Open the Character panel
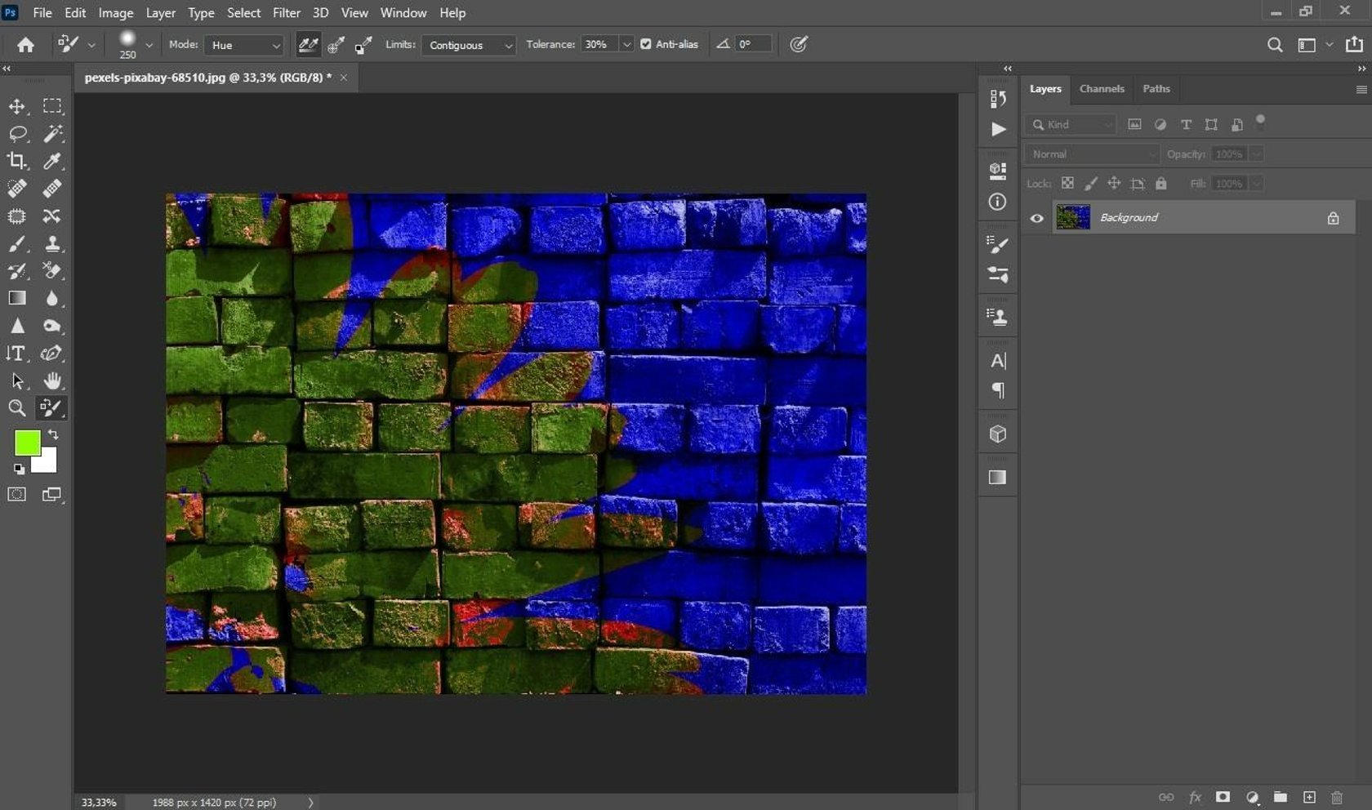Image resolution: width=1372 pixels, height=810 pixels. tap(997, 360)
